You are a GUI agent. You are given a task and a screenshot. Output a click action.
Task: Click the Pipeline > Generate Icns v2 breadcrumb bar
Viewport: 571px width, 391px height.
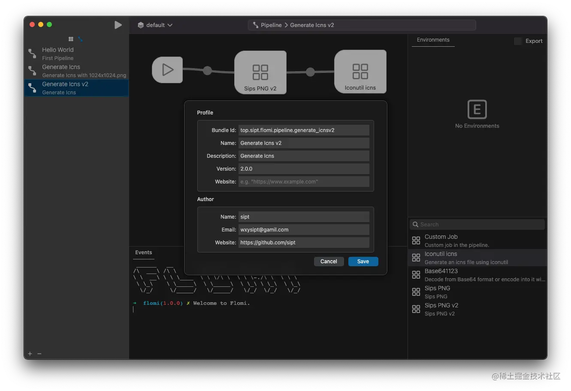click(362, 25)
